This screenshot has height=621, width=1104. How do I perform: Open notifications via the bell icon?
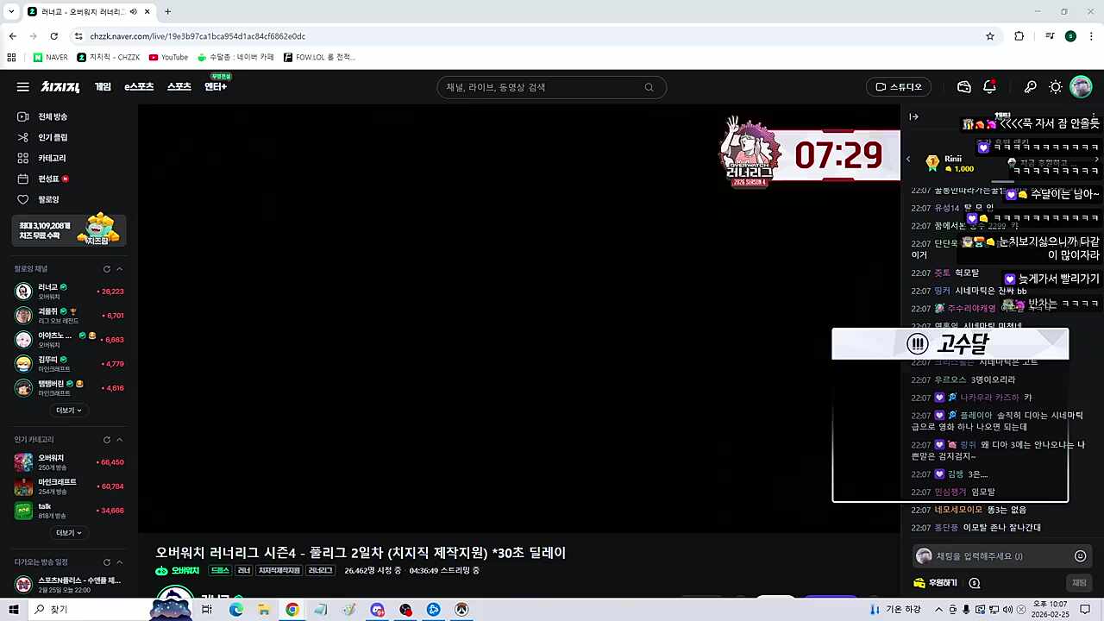[x=989, y=86]
